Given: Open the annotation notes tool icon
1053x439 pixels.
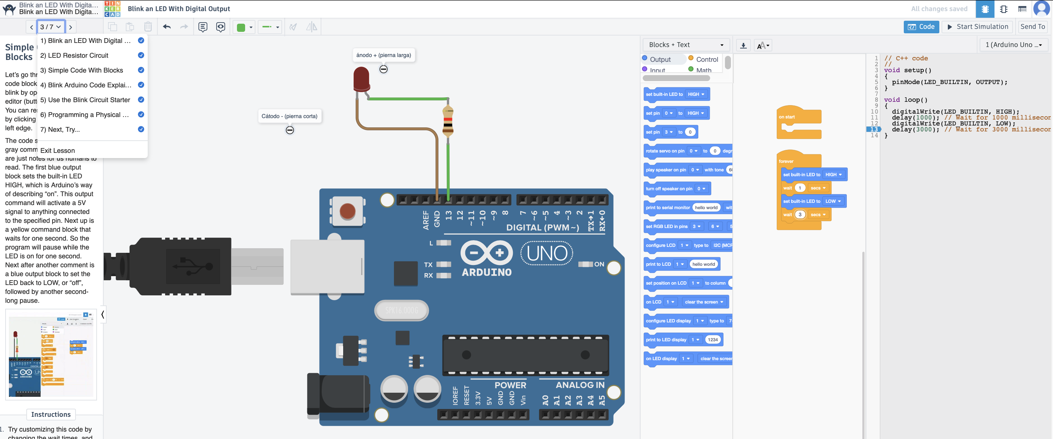Looking at the screenshot, I should (x=203, y=27).
